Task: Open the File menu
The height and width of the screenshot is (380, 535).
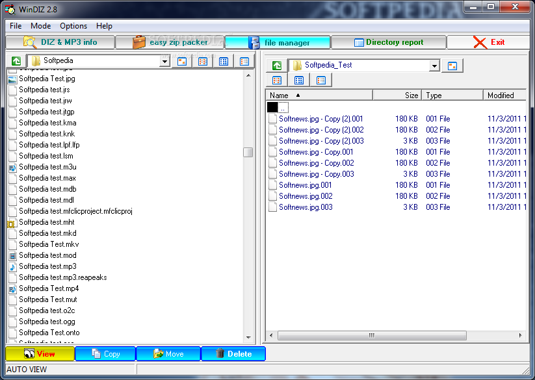Action: 16,26
